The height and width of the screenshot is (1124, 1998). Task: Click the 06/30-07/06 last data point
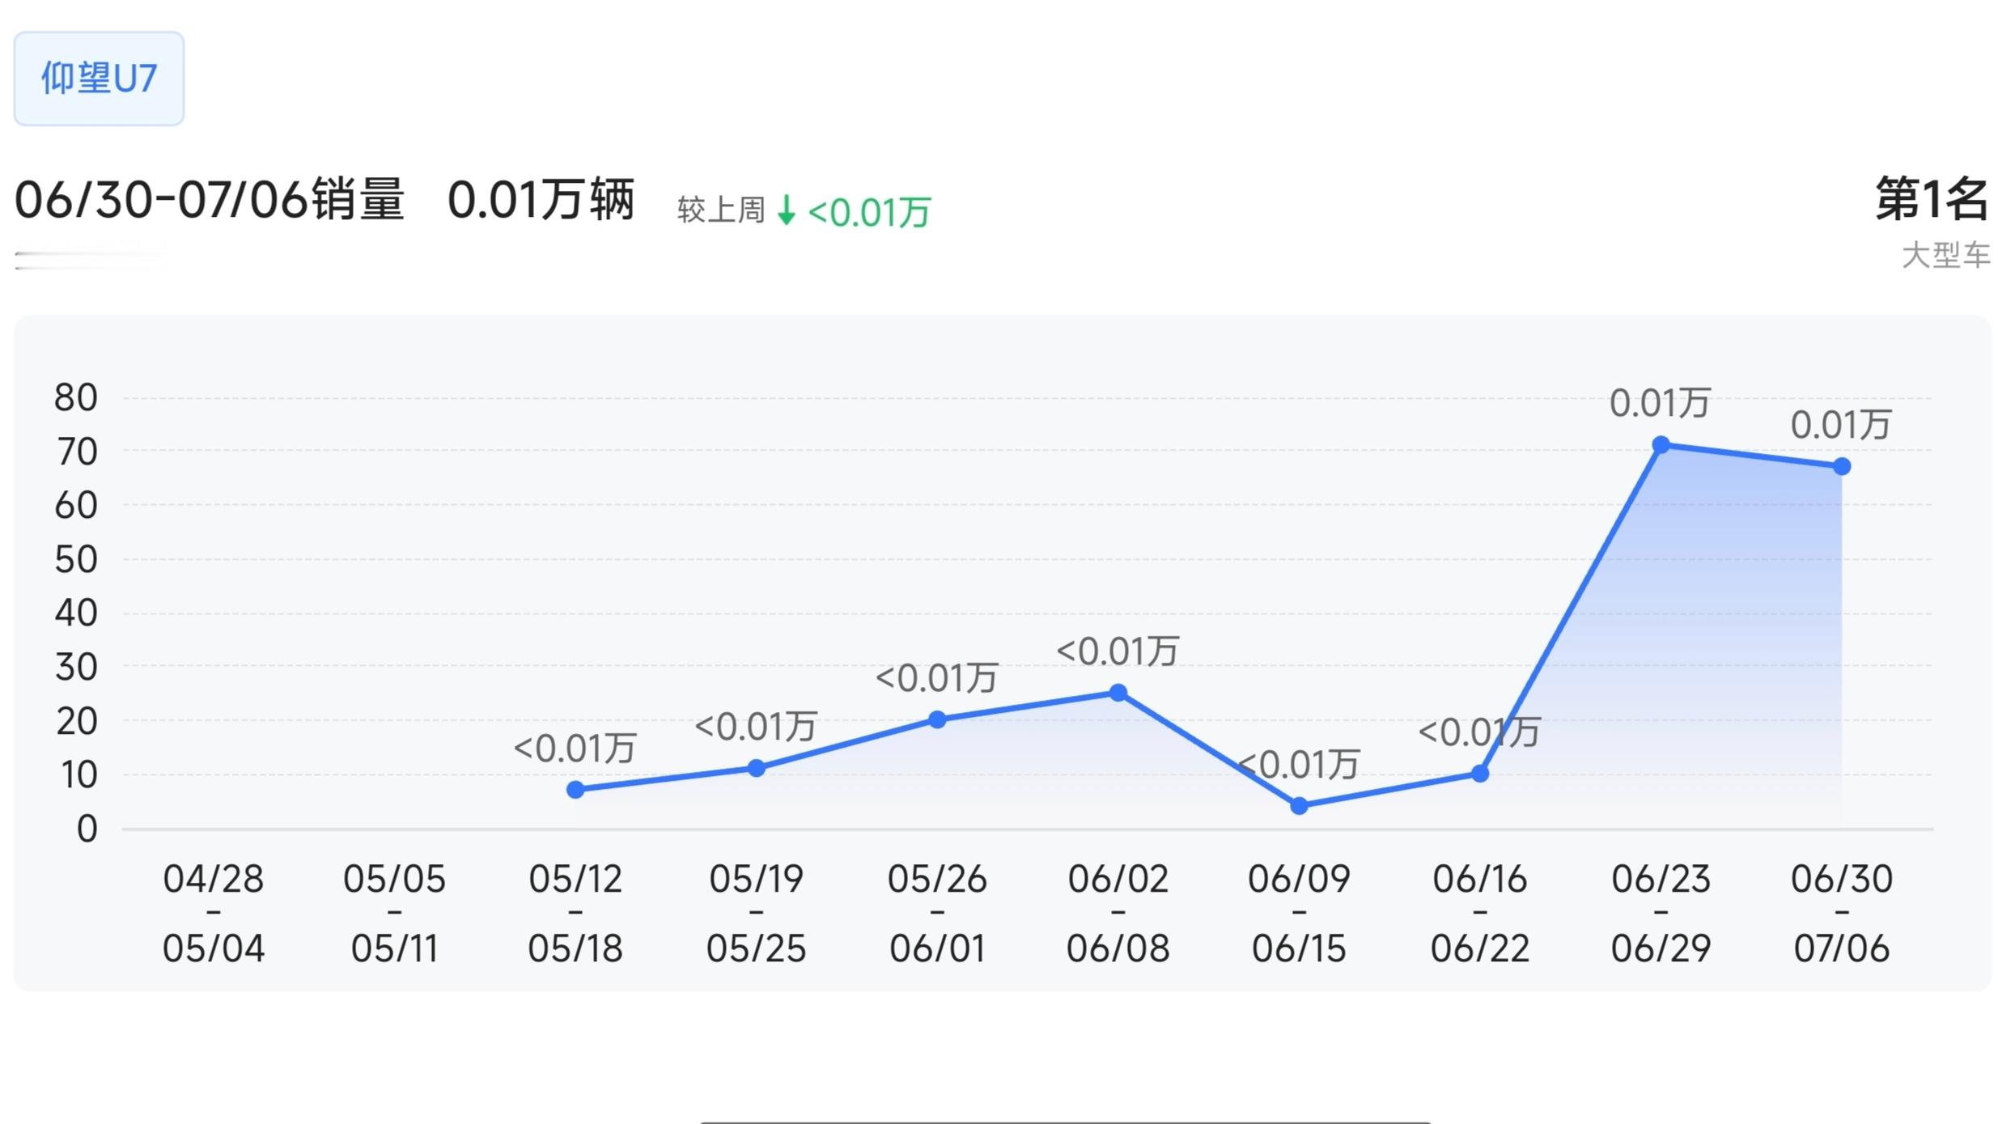coord(1842,466)
